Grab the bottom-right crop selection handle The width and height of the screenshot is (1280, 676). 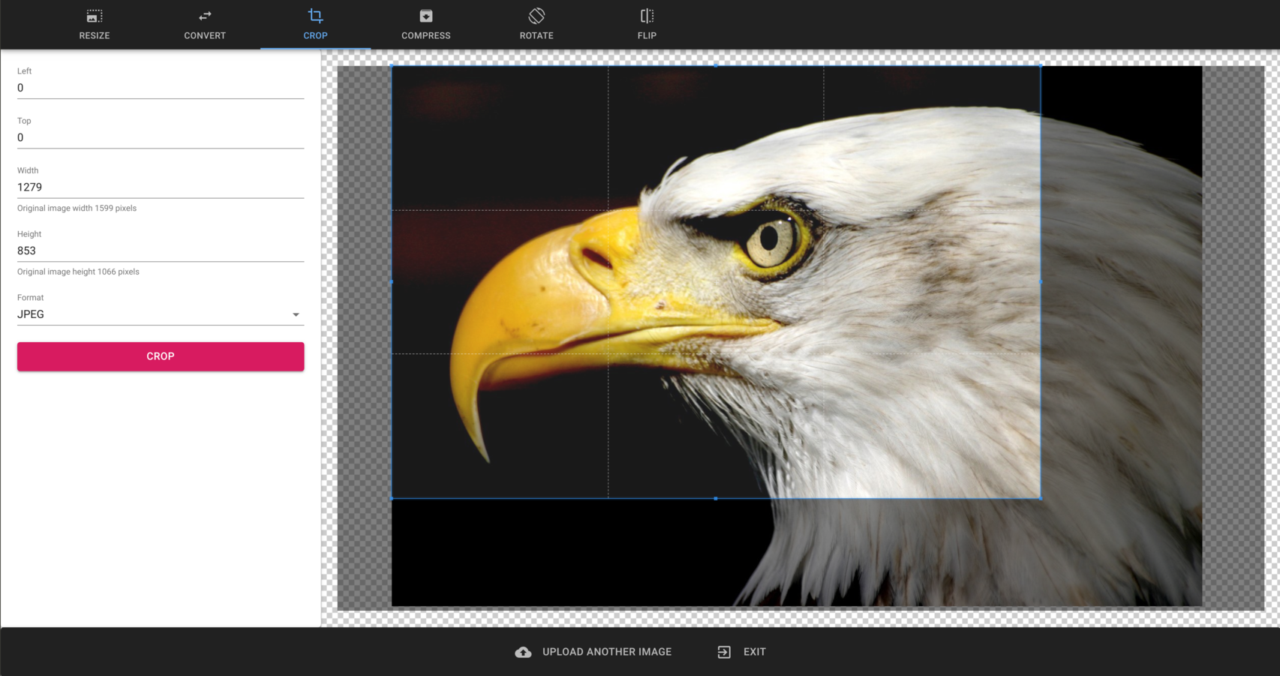pos(1040,498)
